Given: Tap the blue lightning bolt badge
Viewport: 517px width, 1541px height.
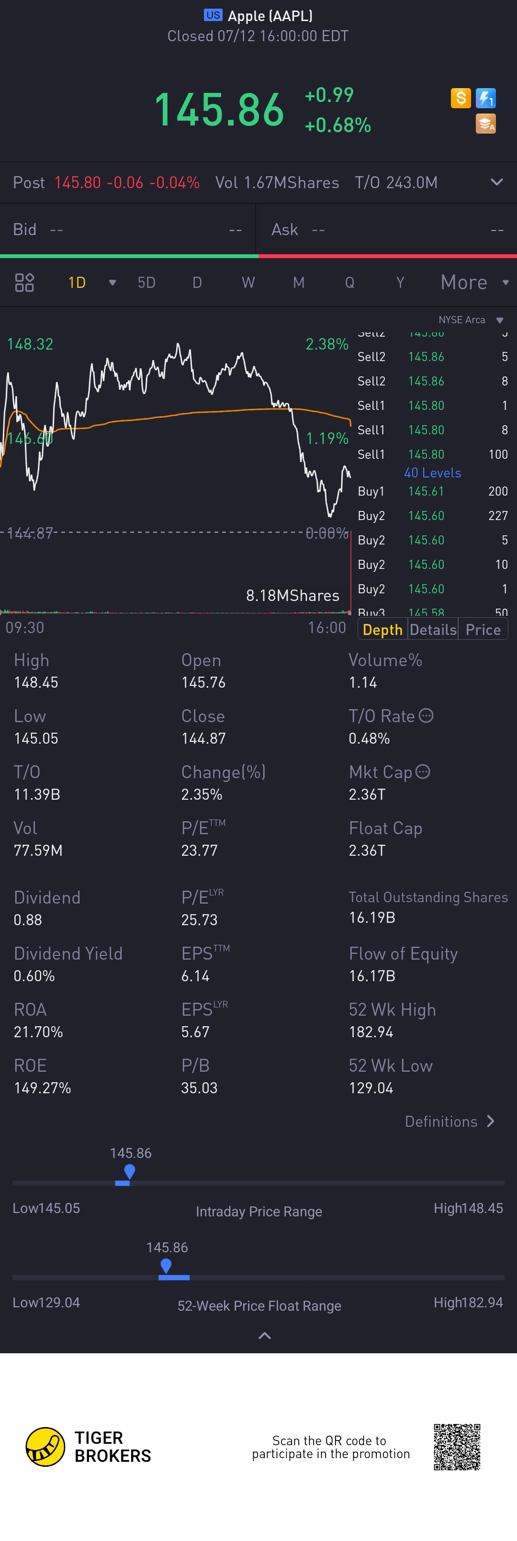Looking at the screenshot, I should 485,98.
